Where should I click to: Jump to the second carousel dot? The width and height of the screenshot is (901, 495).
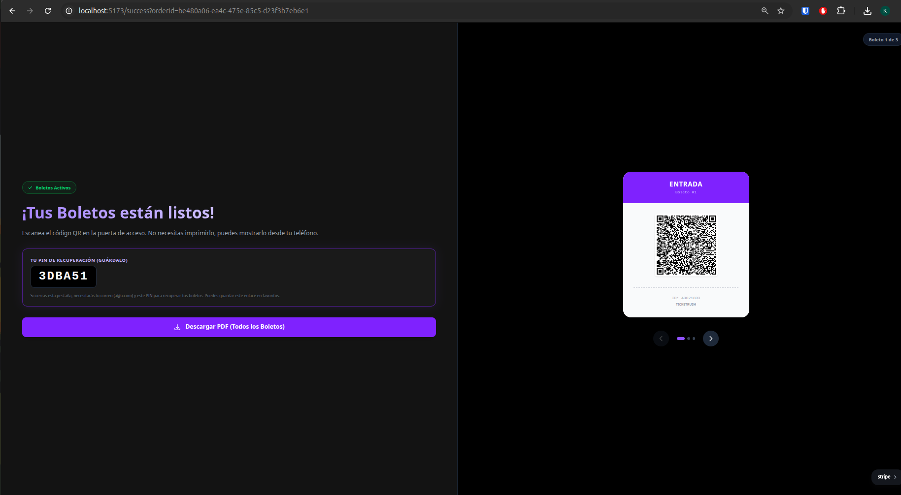[x=689, y=339]
